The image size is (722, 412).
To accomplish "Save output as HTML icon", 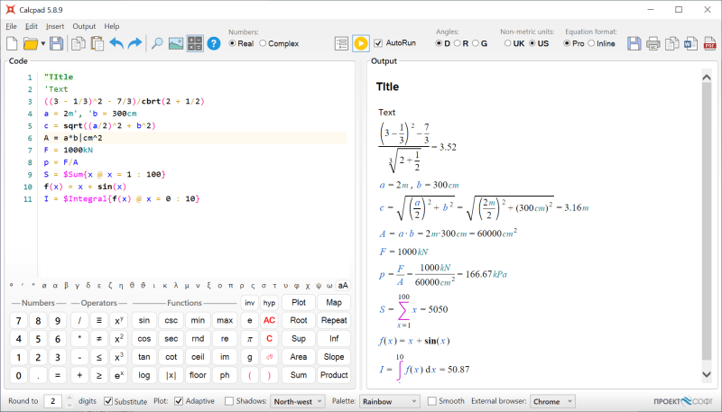I will (x=634, y=43).
